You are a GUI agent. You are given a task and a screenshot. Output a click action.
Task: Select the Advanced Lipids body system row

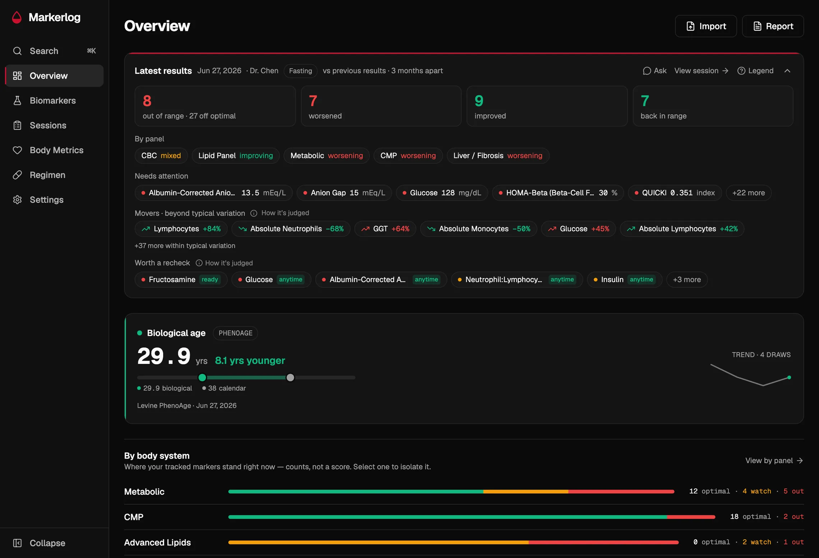coord(464,543)
